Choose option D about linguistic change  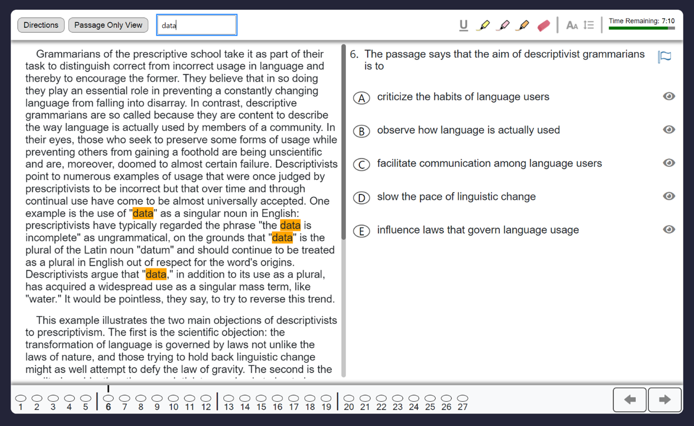pos(362,198)
